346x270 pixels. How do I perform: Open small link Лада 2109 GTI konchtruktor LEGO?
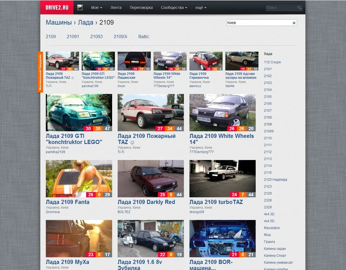98,76
